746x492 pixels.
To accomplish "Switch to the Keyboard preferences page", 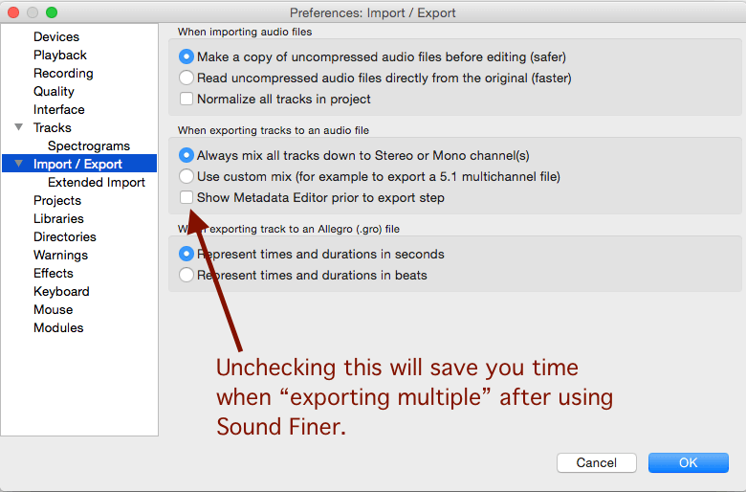I will [x=61, y=291].
